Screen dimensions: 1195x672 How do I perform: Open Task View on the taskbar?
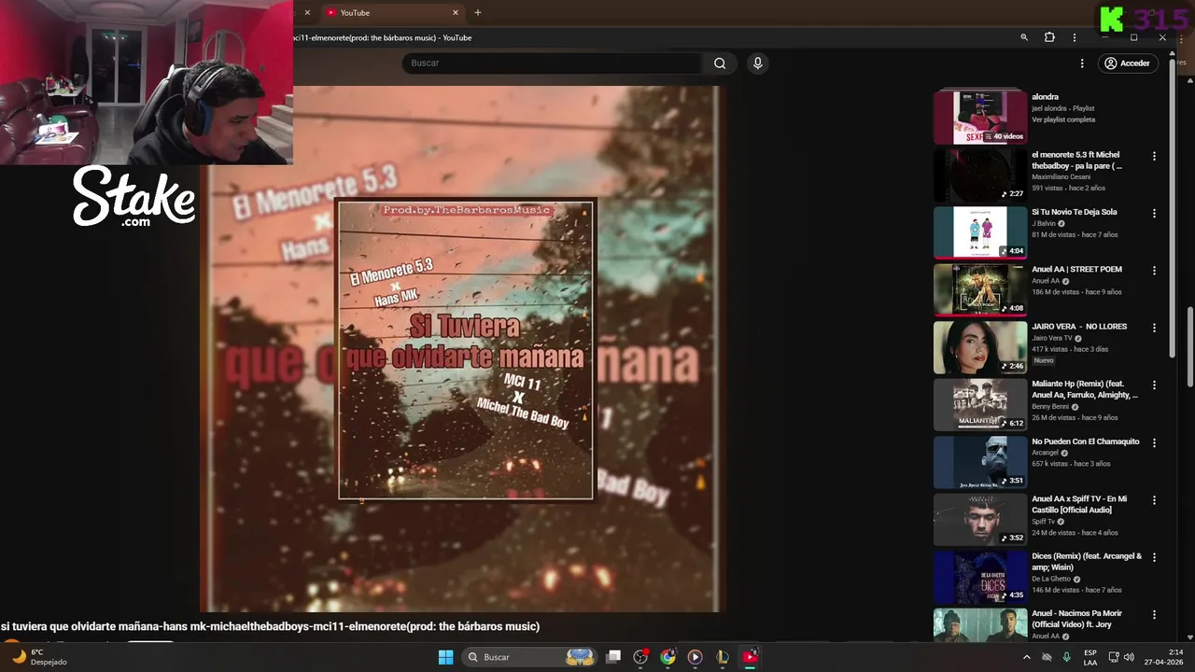(613, 657)
